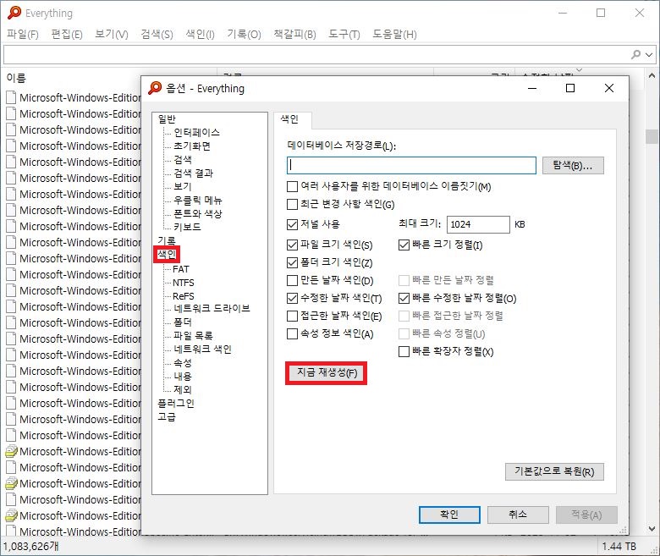This screenshot has height=556, width=660.
Task: Open the 기록(O) menu
Action: pos(244,34)
